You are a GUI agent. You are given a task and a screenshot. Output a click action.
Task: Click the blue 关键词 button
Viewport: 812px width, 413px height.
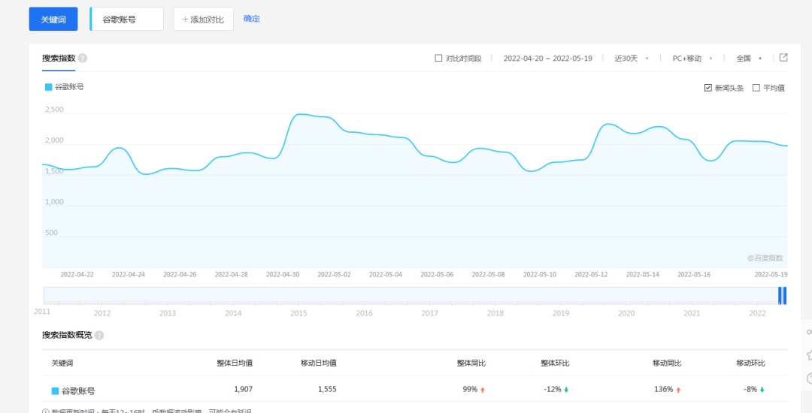point(53,19)
